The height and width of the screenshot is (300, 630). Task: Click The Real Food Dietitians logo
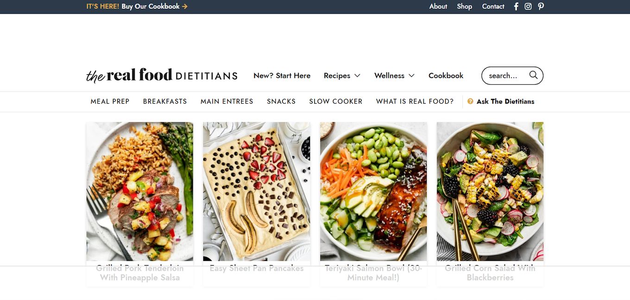162,75
